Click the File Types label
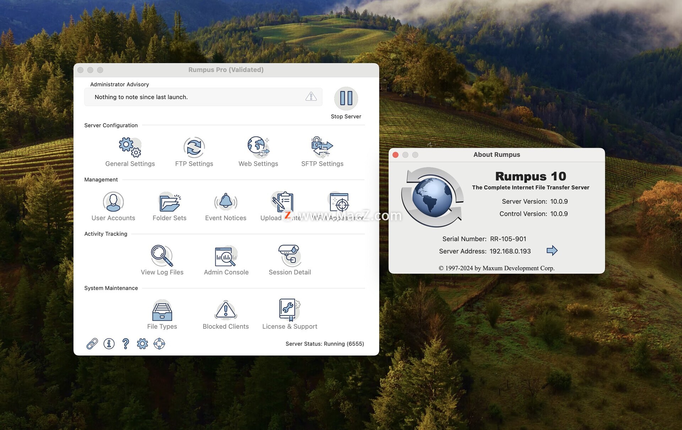Screen dimensions: 682x430 click(162, 327)
